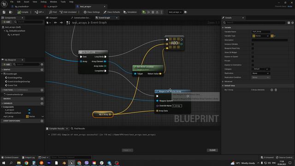Click the Add button in Components panel
Screen dimensions: 295x166
[x=6, y=22]
